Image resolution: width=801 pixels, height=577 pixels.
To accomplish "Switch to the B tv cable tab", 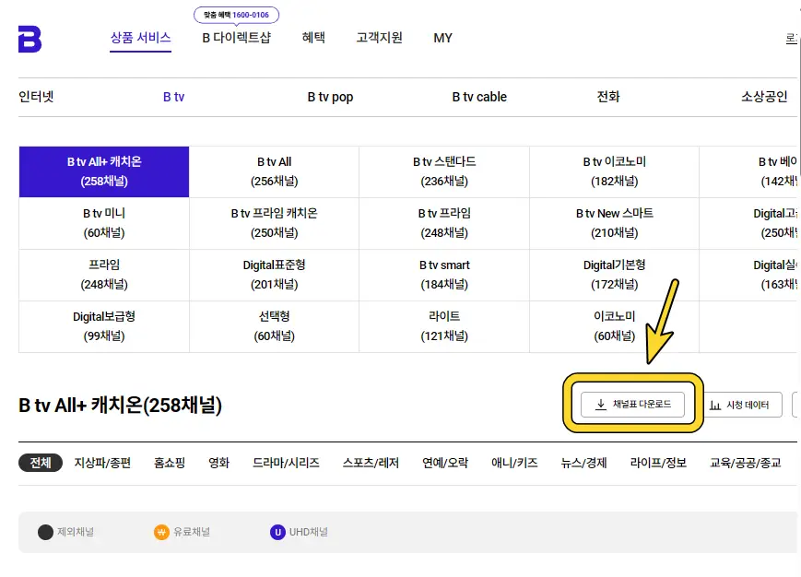I will (479, 97).
